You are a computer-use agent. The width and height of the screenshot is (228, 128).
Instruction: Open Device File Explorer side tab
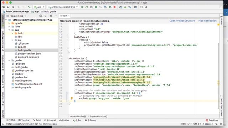[221, 105]
